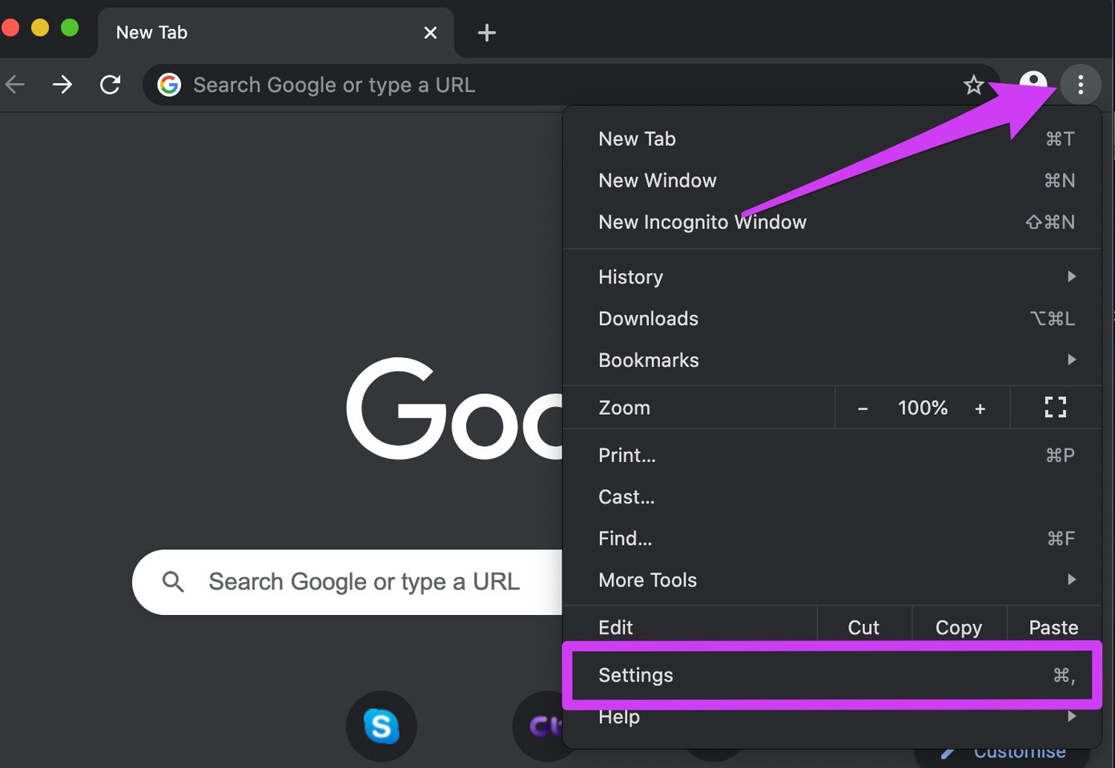Enter full screen via the zoom row icon
This screenshot has width=1115, height=768.
[1056, 408]
